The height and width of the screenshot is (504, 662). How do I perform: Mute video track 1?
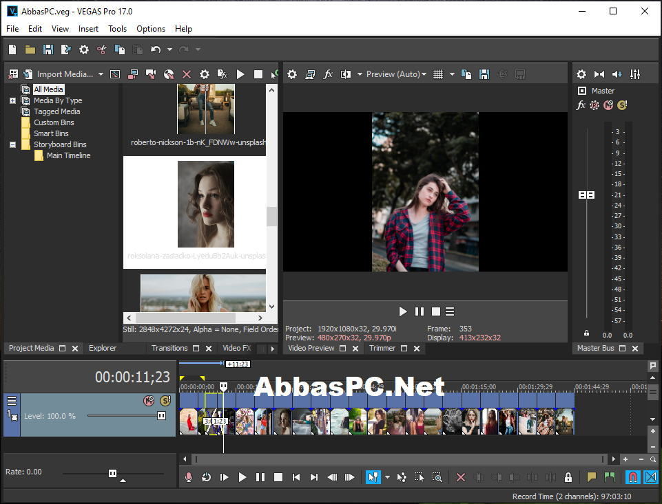149,401
